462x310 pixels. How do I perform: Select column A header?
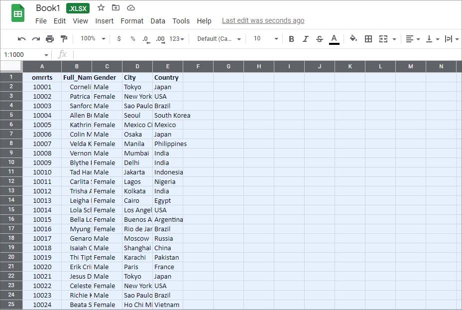click(x=42, y=66)
